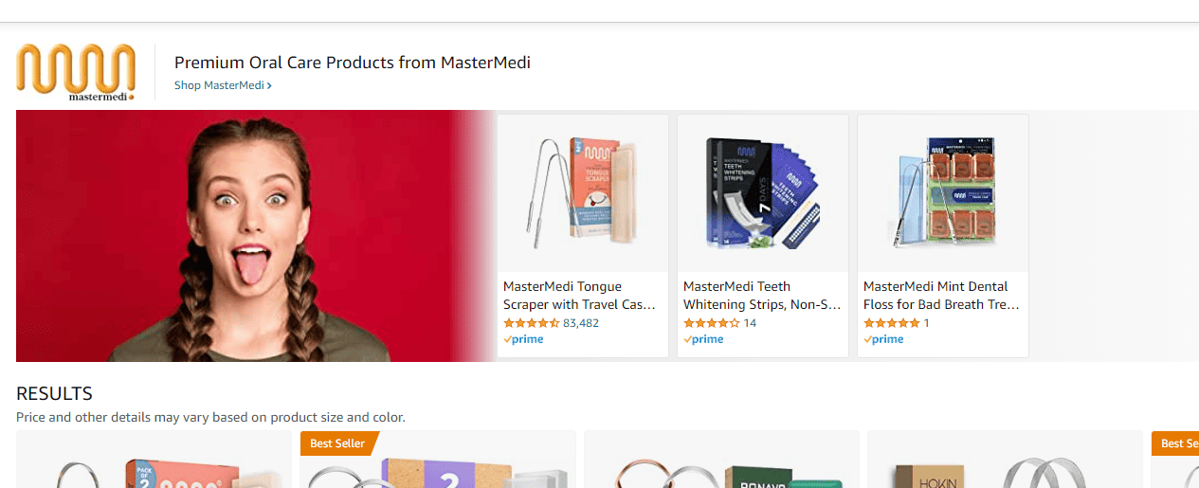Click the MasterMedi brand logo
Image resolution: width=1199 pixels, height=488 pixels.
pos(76,72)
